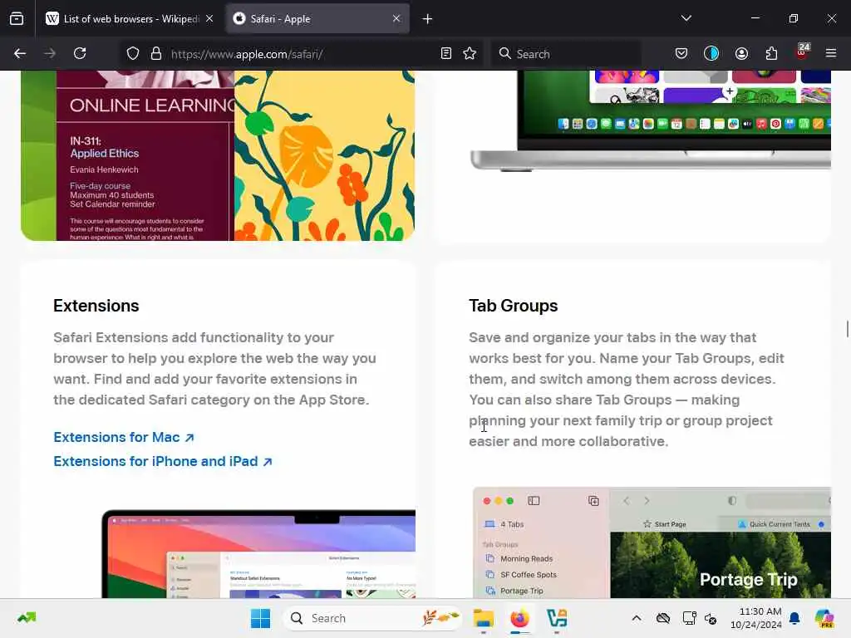
Task: Open the Extensions puzzle icon
Action: 771,53
